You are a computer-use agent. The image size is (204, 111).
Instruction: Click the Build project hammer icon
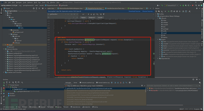[x=162, y=5]
